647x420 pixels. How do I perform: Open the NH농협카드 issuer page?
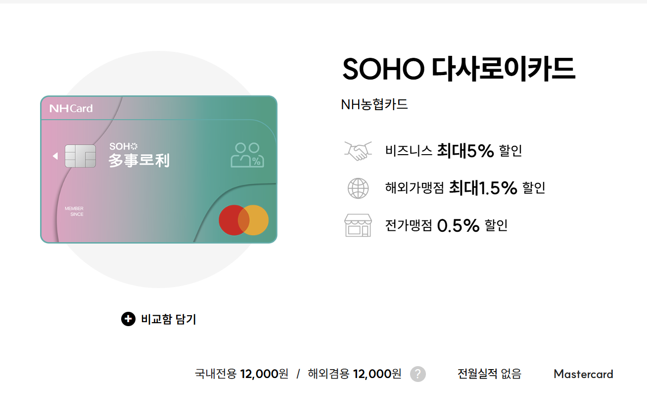pyautogui.click(x=374, y=104)
